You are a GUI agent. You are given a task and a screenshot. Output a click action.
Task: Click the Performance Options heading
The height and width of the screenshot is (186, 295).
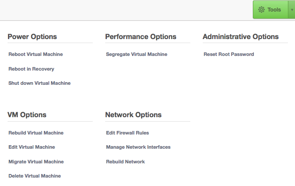click(141, 37)
